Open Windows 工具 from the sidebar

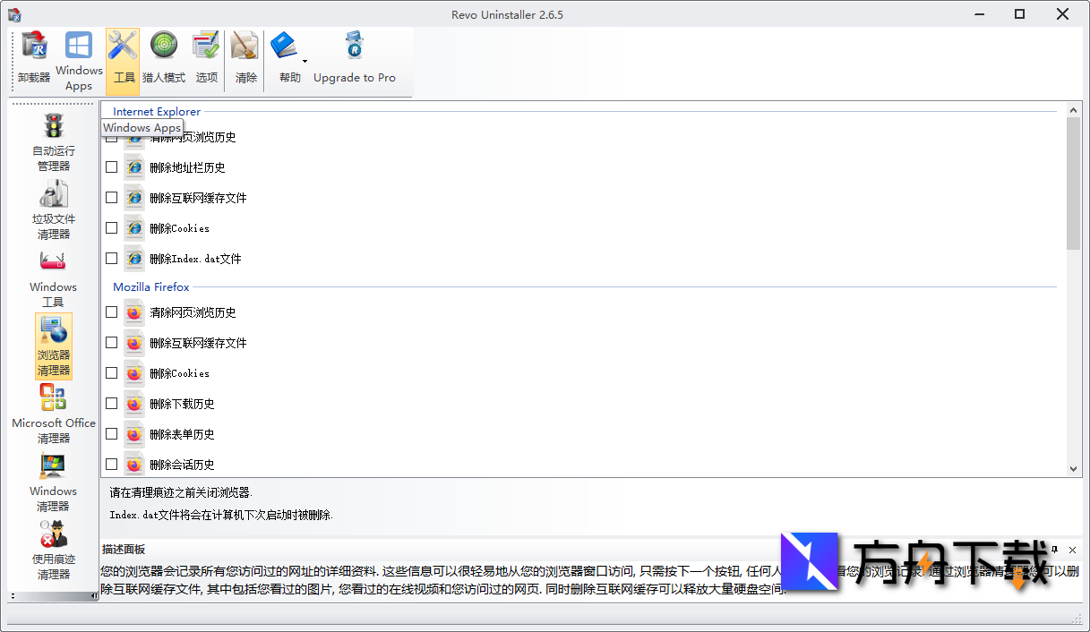tap(53, 278)
